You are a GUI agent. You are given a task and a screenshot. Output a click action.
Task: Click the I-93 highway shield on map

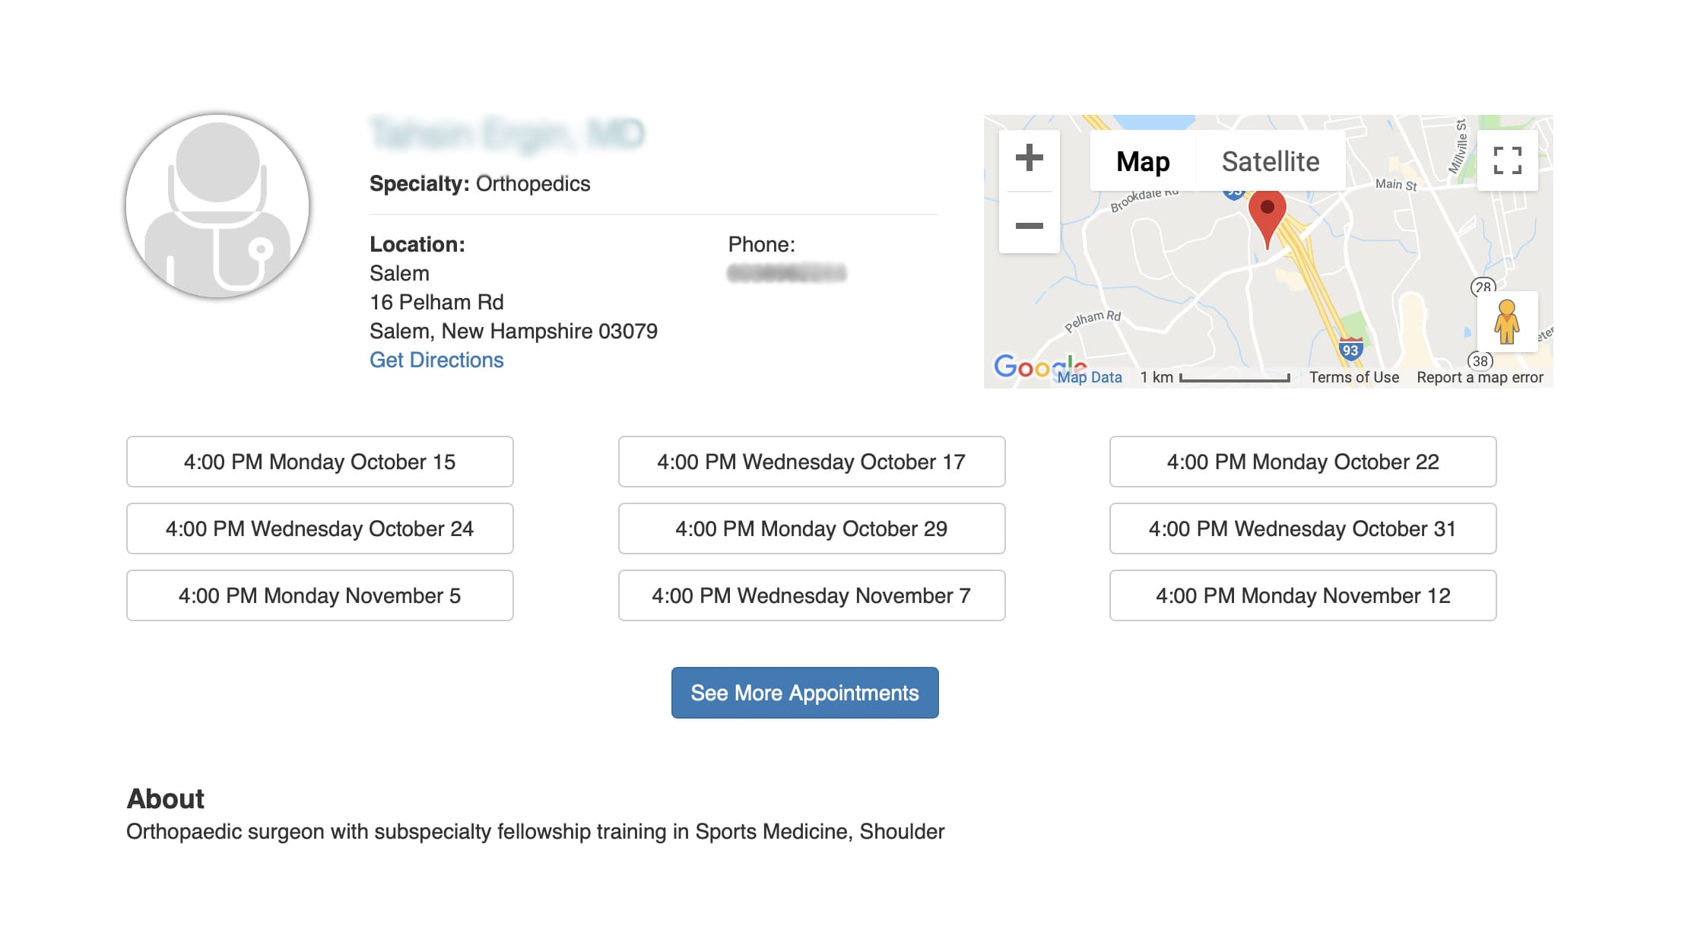click(1350, 350)
